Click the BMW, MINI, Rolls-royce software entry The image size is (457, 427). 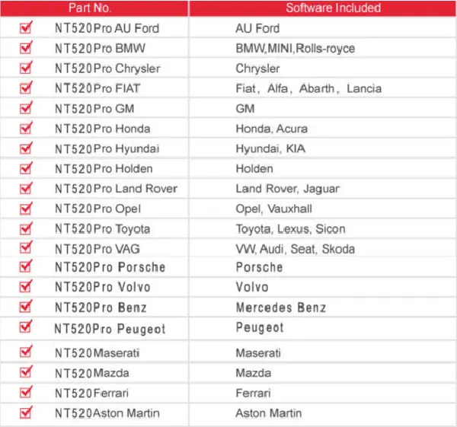[x=296, y=49]
